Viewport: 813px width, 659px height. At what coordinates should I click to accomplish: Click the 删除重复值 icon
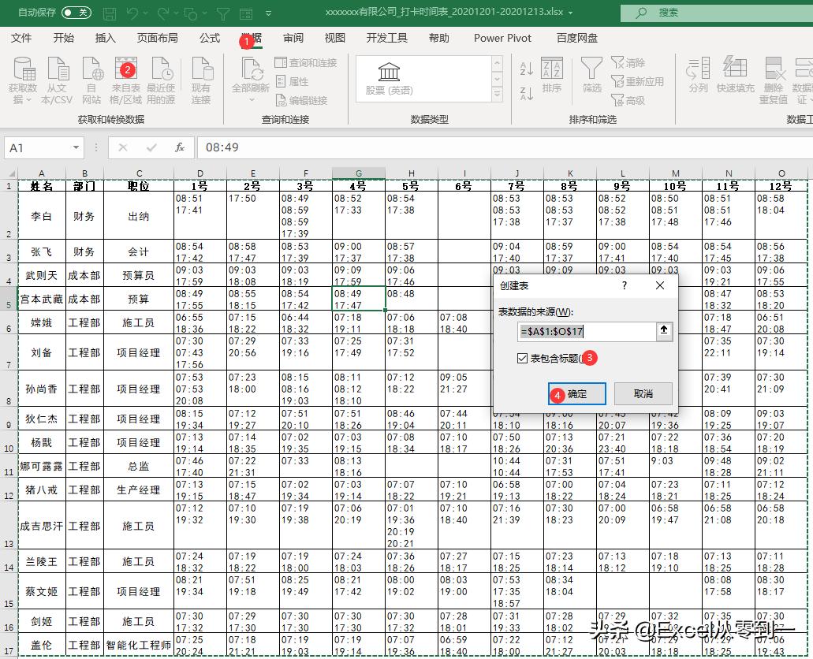[775, 75]
